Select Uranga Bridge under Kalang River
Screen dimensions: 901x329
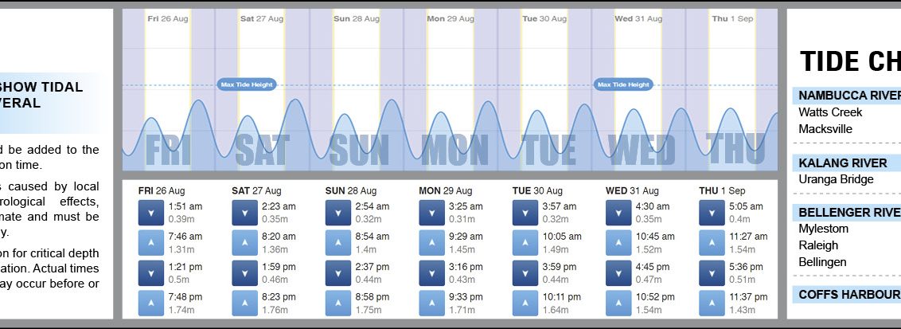click(836, 179)
